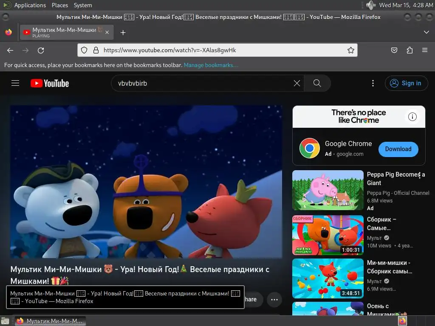Open the YouTube guide hamburger menu

point(15,83)
